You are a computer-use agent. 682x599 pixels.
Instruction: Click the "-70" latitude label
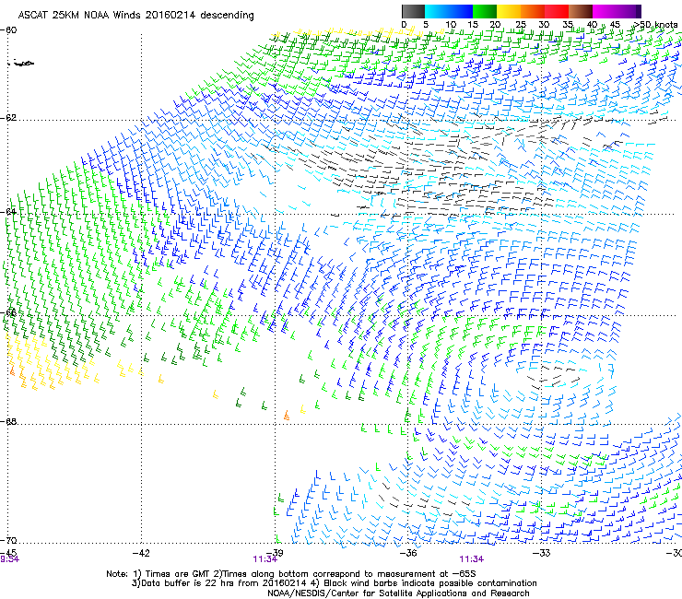[8, 540]
